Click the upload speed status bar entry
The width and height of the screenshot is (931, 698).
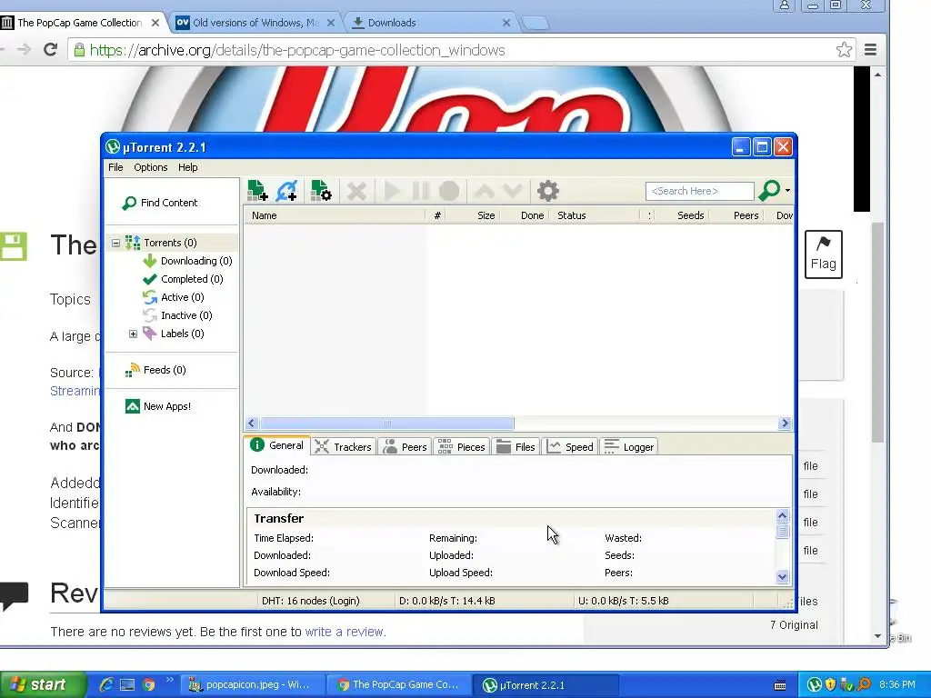tap(624, 601)
